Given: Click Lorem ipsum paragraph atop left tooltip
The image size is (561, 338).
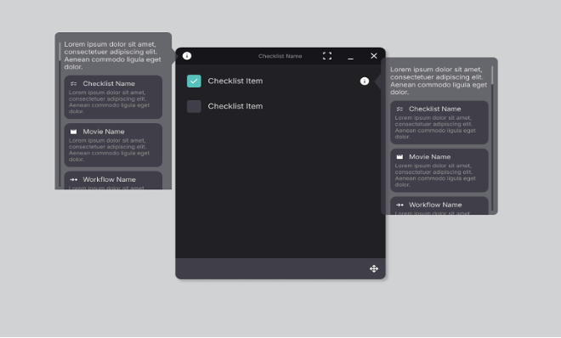Looking at the screenshot, I should click(112, 55).
